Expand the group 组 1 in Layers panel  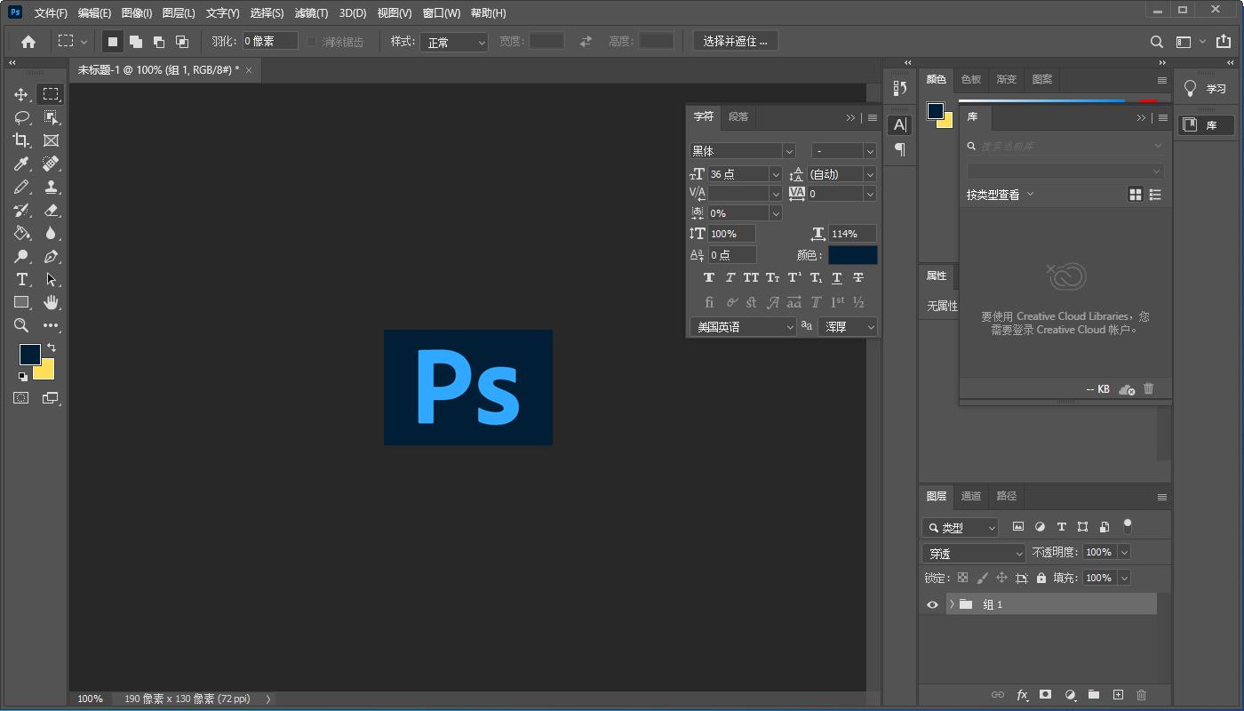pyautogui.click(x=951, y=603)
